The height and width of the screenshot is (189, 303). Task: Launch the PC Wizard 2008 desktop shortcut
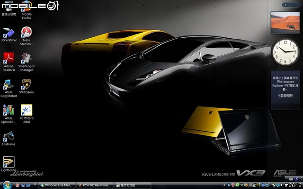[x=27, y=114]
